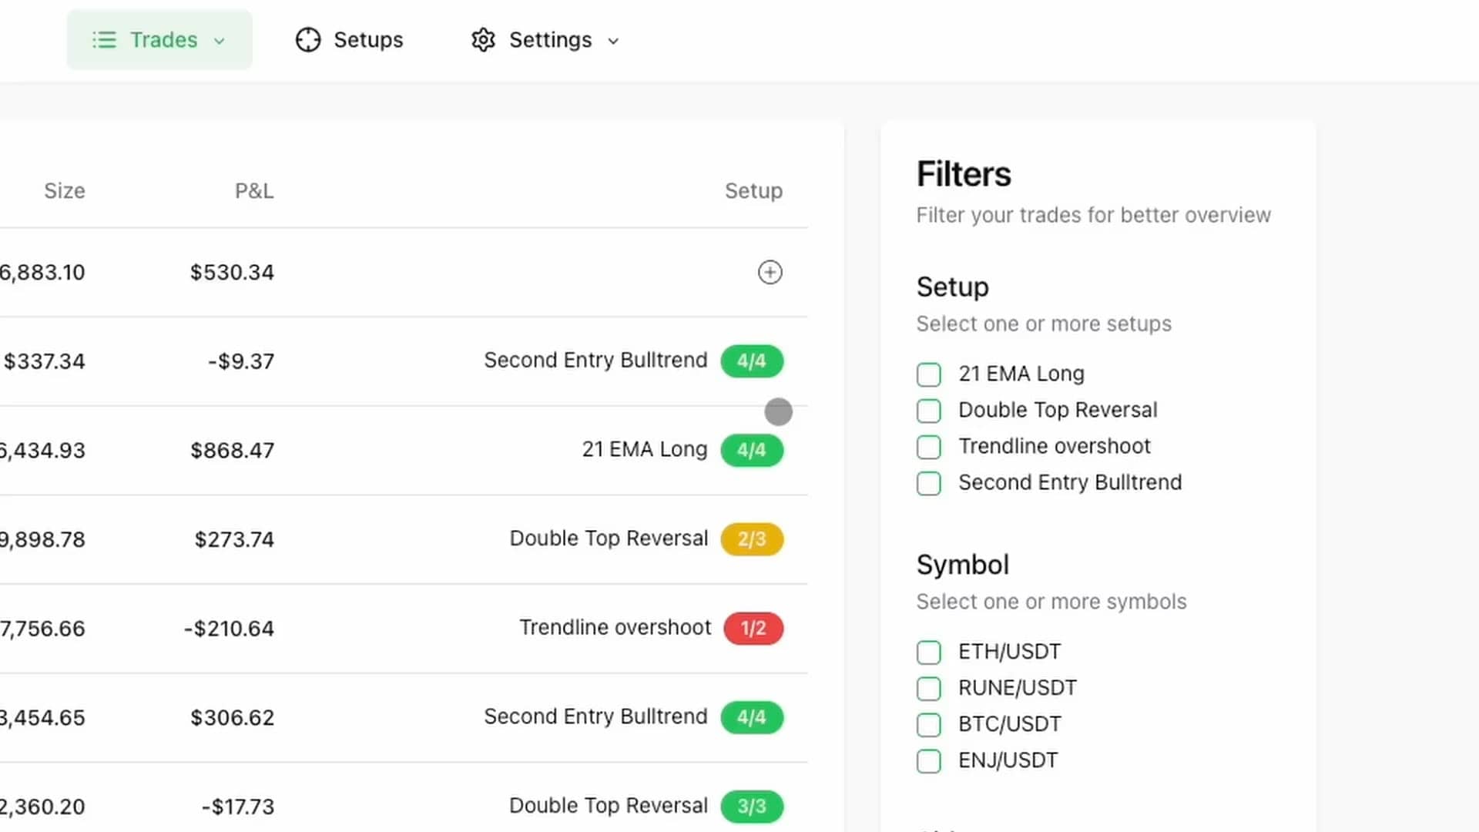Click Second Entry Bulltrend on the -$9.37 row
The image size is (1479, 832).
pyautogui.click(x=595, y=360)
